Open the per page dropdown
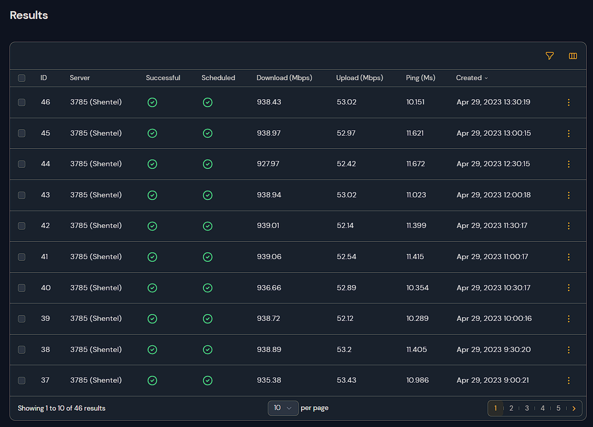 tap(283, 407)
